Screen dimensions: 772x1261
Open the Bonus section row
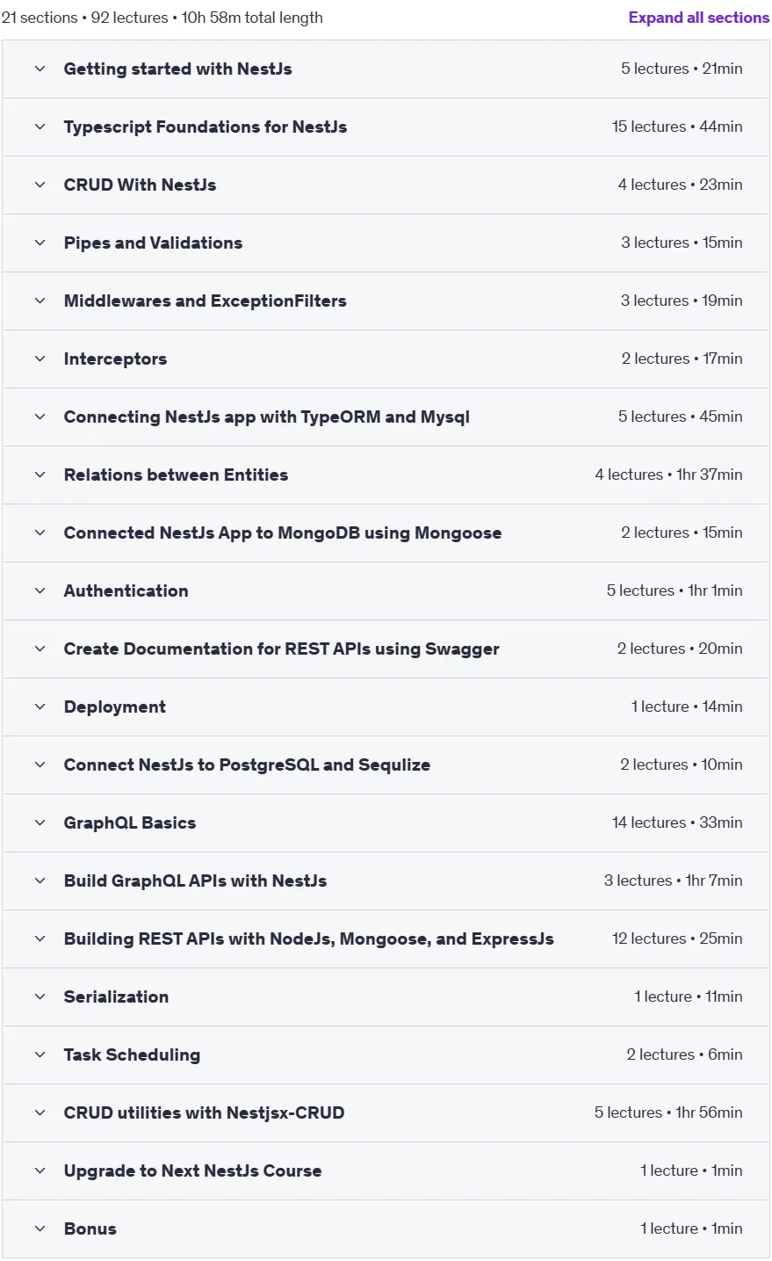click(x=386, y=1228)
